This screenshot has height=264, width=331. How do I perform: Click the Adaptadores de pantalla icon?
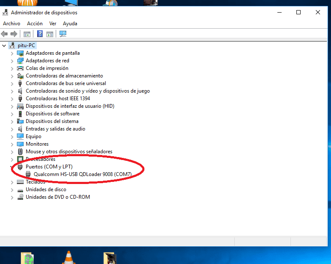(x=20, y=53)
